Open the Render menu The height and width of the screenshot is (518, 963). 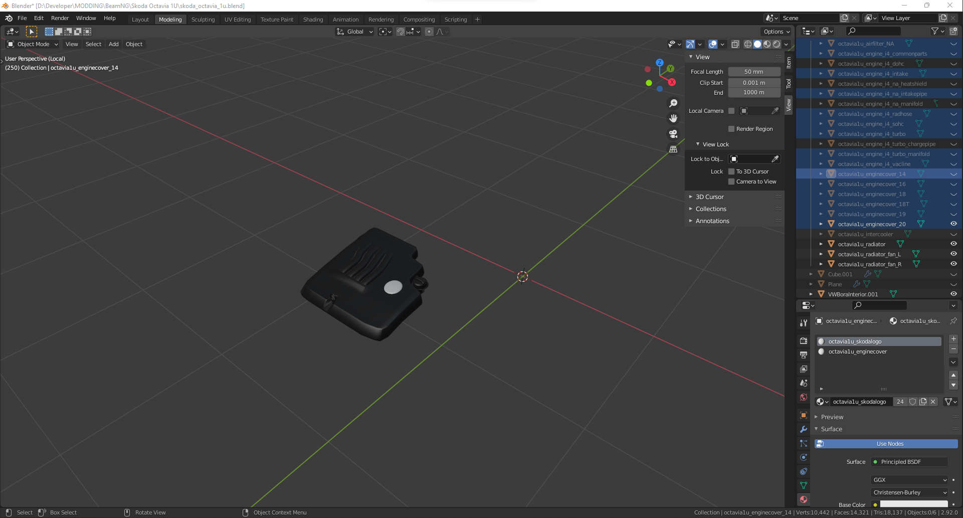coord(60,18)
